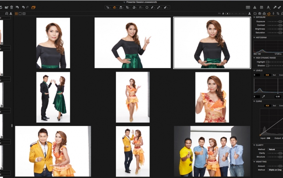Click the Exposure slider handle
Viewport: 283px width, 178px height.
tap(280, 21)
